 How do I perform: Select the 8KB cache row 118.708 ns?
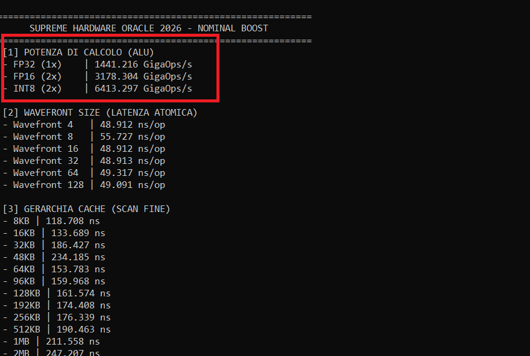[51, 221]
